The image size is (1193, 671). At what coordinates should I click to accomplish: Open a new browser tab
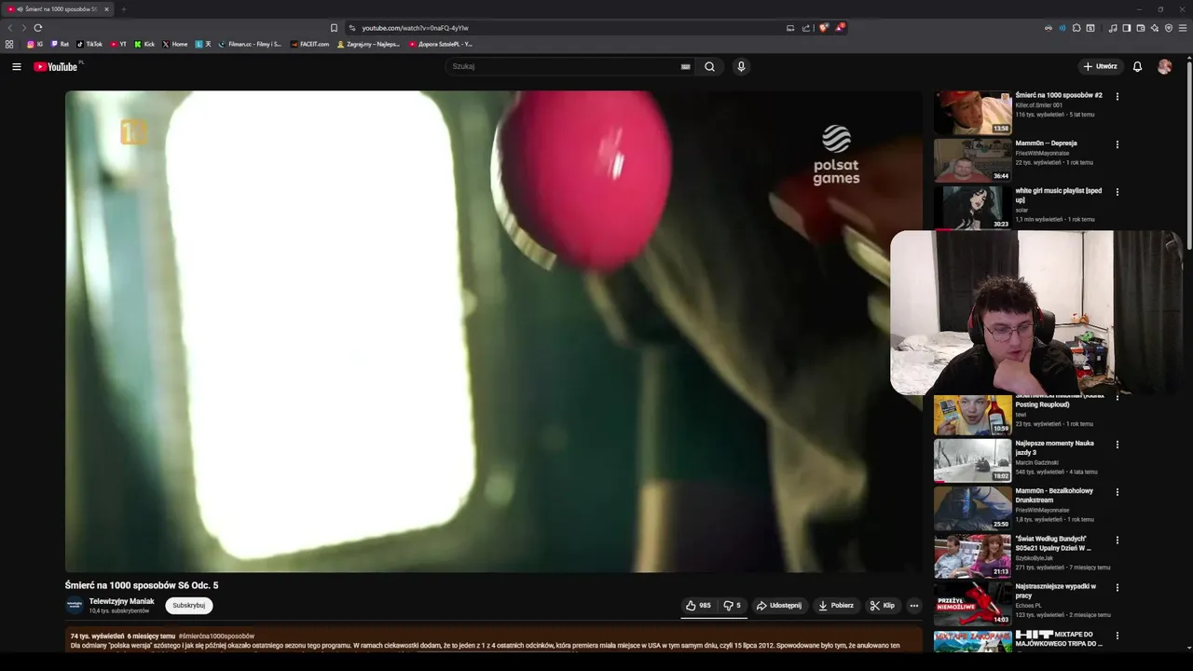click(x=123, y=9)
